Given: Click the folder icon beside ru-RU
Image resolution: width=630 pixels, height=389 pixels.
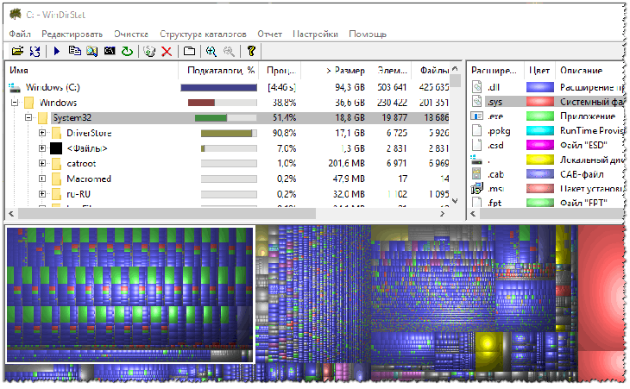Looking at the screenshot, I should pos(56,194).
